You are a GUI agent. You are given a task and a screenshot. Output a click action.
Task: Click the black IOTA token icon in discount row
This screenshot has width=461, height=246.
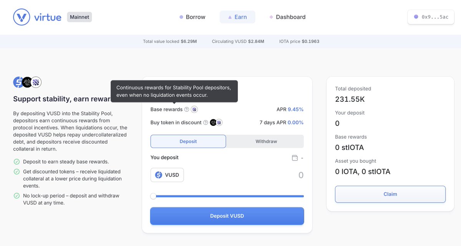point(213,122)
